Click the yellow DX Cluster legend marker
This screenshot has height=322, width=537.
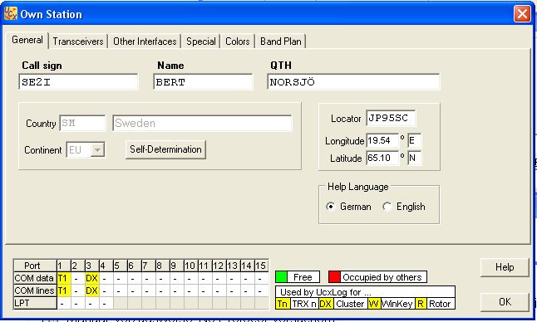tap(325, 304)
